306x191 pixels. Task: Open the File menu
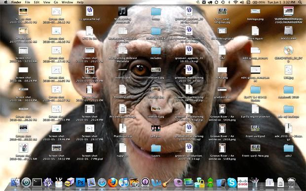click(28, 2)
